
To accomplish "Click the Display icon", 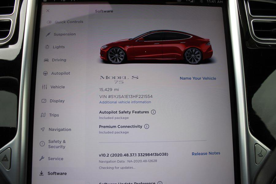I will pyautogui.click(x=44, y=101).
